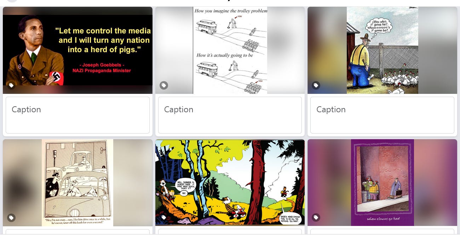This screenshot has width=460, height=238.
Task: Click the tag icon on the Goebbels quote photo
Action: (11, 85)
